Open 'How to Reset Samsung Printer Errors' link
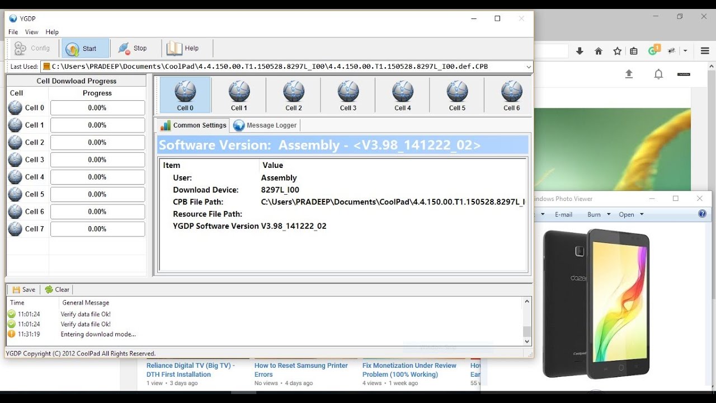Screen dimensions: 716x403 click(301, 370)
